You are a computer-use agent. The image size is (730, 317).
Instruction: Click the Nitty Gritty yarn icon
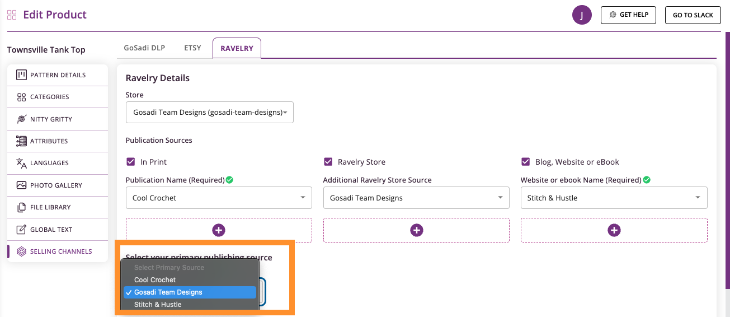coord(21,119)
